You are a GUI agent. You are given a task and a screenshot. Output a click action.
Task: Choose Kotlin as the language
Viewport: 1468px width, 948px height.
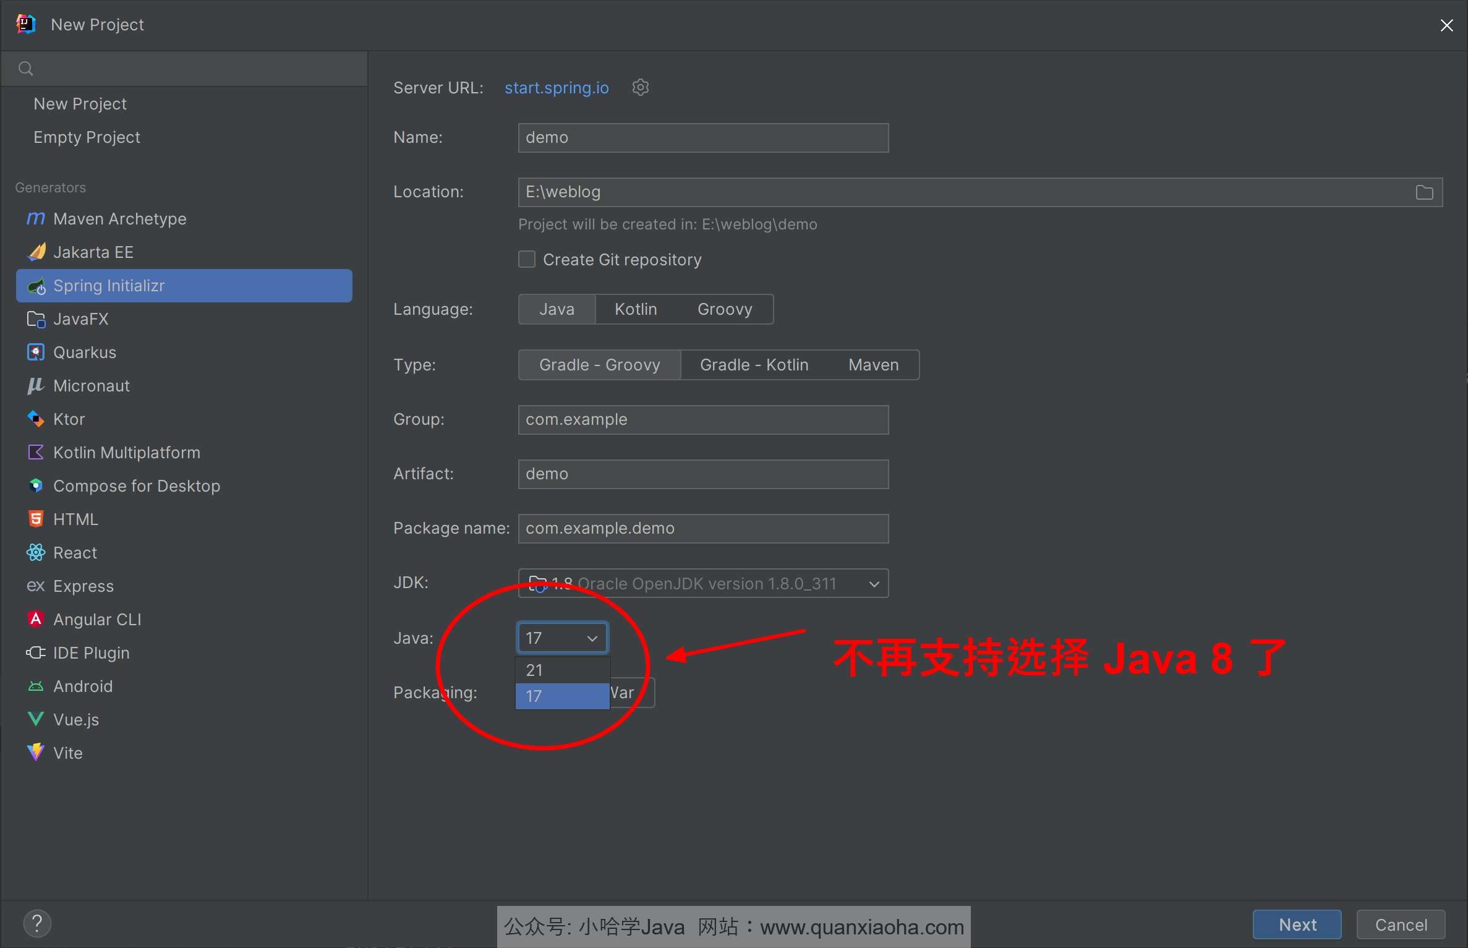point(636,309)
